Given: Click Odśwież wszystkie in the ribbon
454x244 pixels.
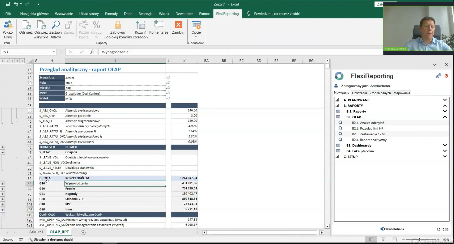Looking at the screenshot, I should [x=41, y=25].
